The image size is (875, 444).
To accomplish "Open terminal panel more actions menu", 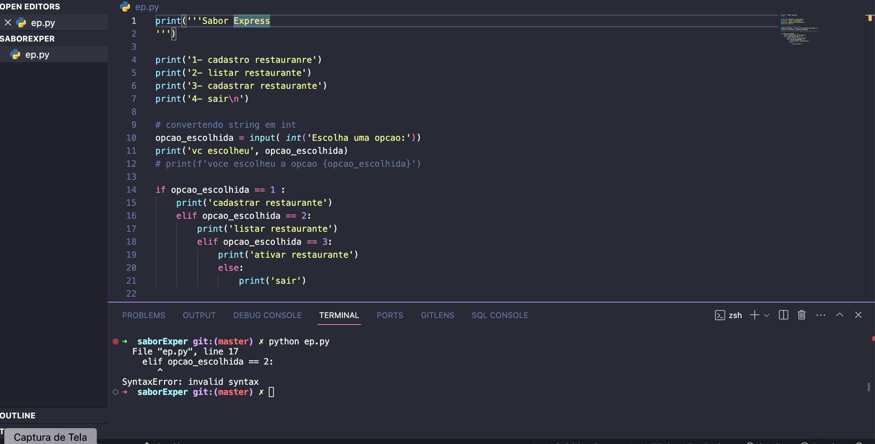I will [x=820, y=315].
